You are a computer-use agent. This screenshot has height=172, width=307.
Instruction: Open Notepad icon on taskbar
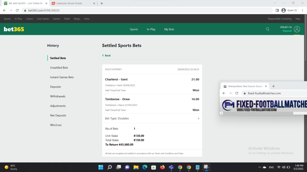(x=198, y=167)
